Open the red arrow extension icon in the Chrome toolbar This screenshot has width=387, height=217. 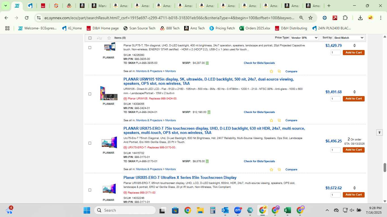[335, 18]
